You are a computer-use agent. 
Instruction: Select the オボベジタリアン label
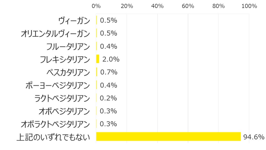(64, 111)
